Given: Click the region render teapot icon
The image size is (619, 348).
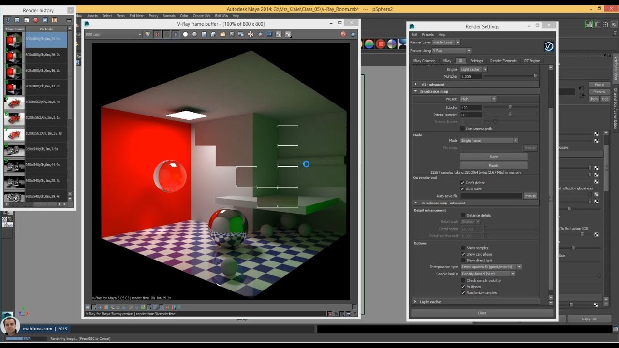Looking at the screenshot, I should coord(260,34).
